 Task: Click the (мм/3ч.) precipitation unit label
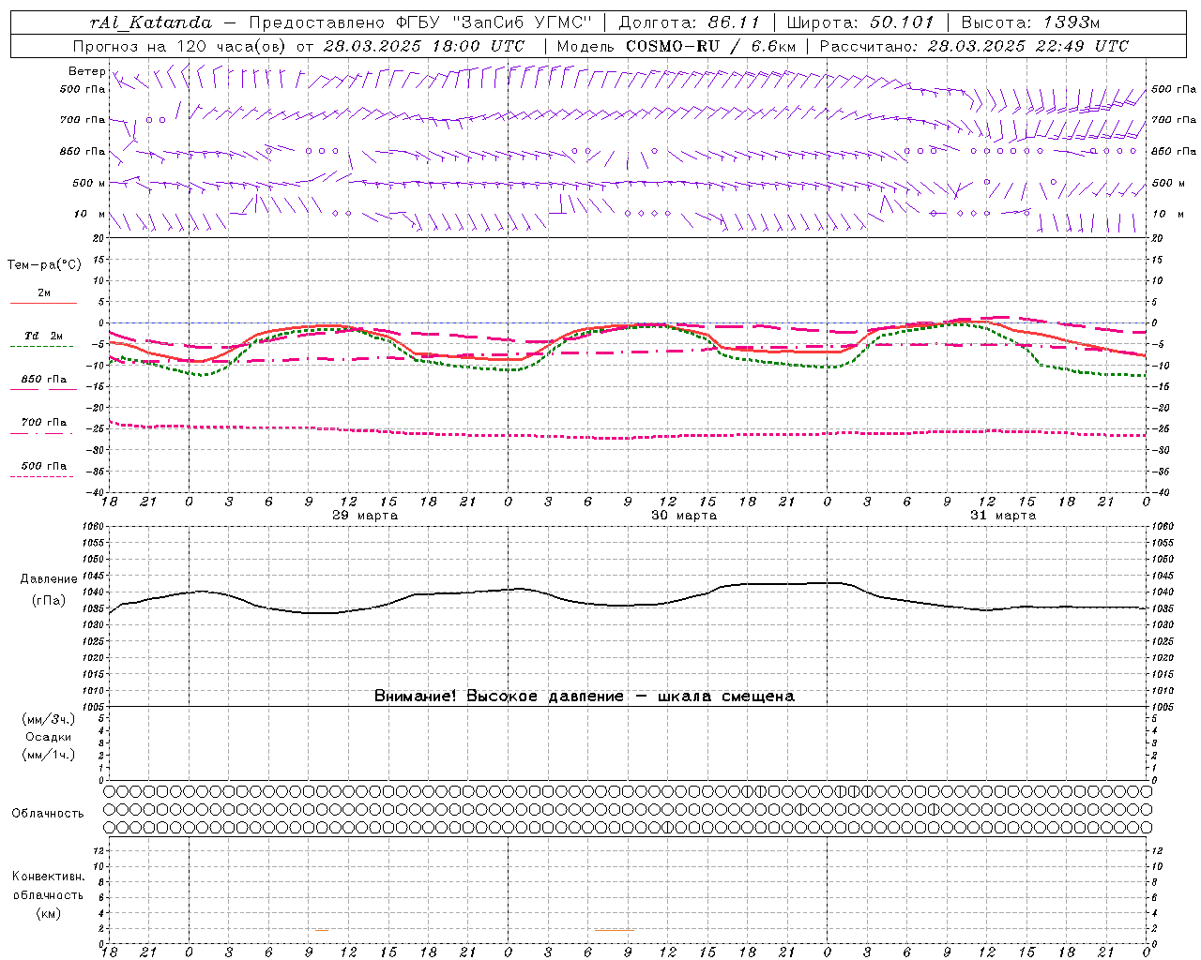[x=49, y=719]
